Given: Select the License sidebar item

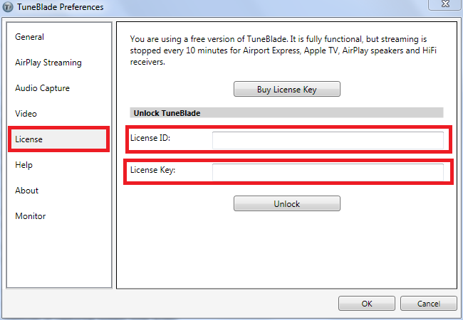Looking at the screenshot, I should 58,139.
